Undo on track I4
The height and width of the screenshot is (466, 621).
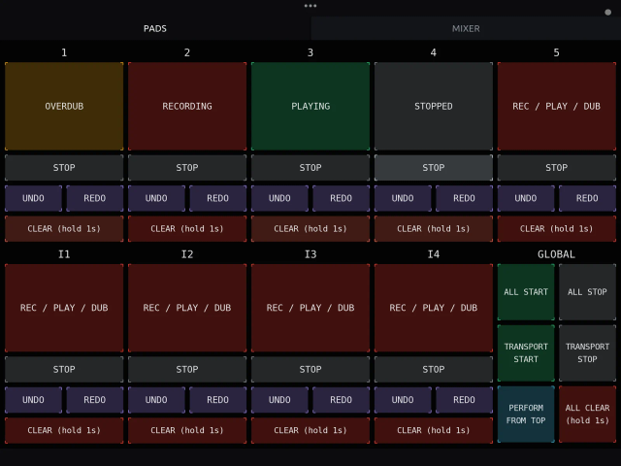click(x=403, y=400)
